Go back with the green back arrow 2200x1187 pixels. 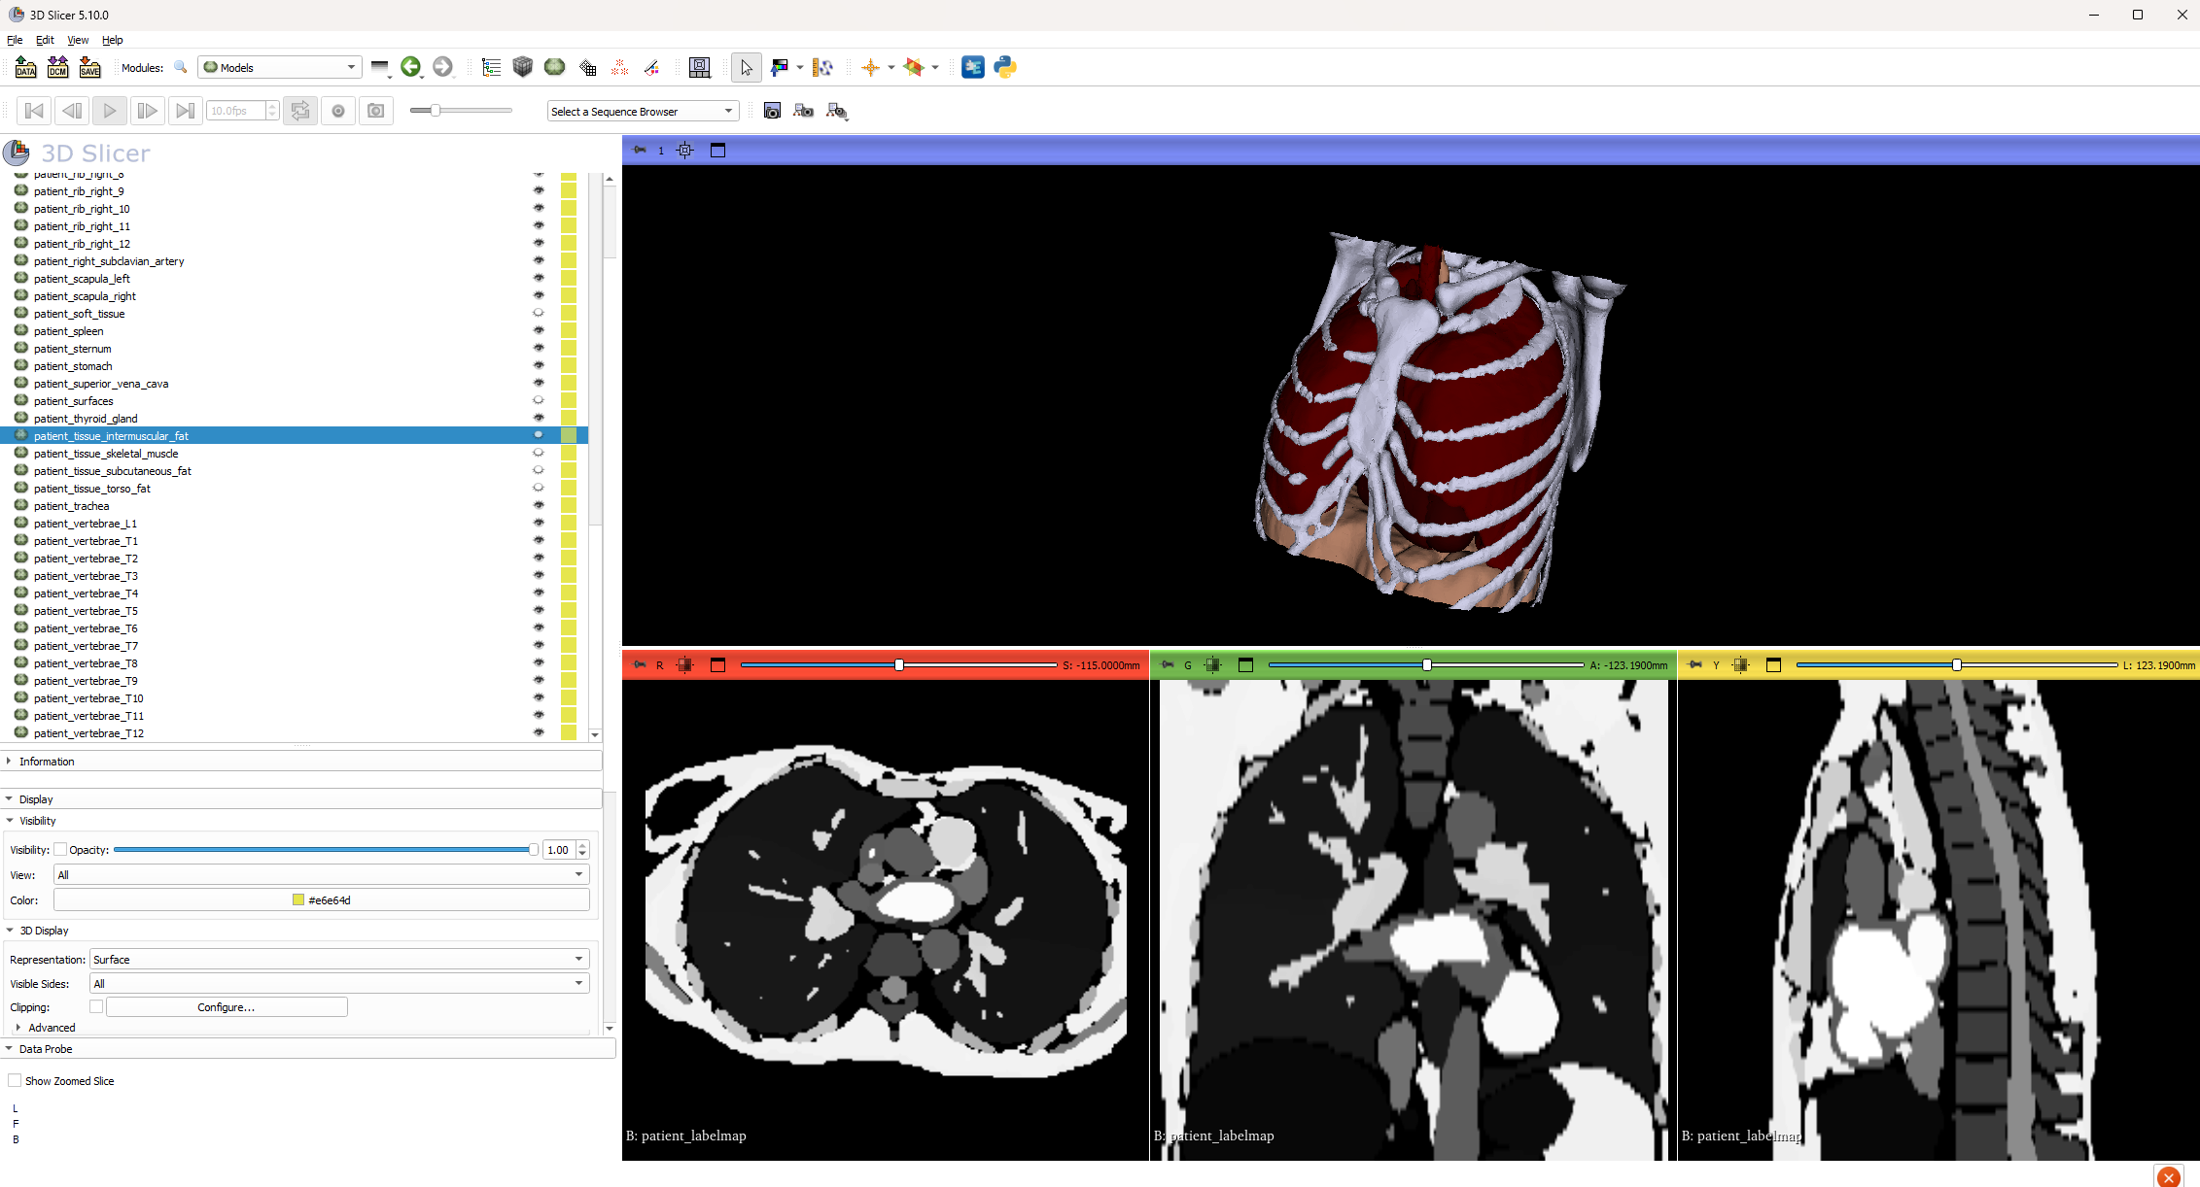(410, 66)
